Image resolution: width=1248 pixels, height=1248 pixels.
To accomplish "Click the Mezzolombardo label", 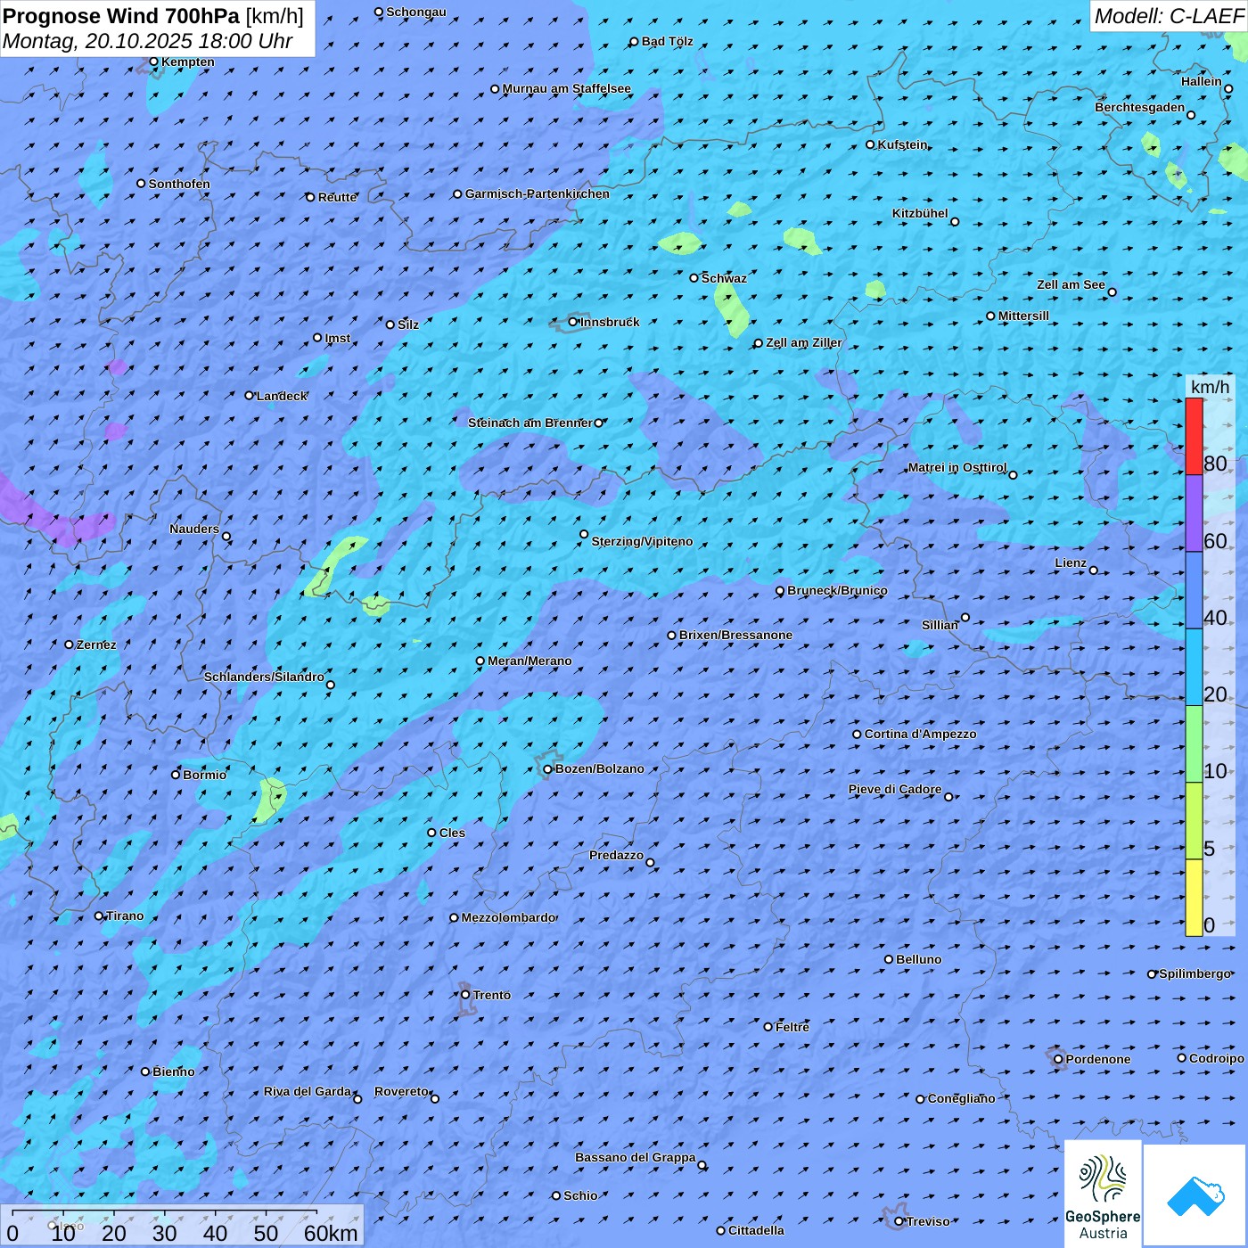I will [508, 917].
